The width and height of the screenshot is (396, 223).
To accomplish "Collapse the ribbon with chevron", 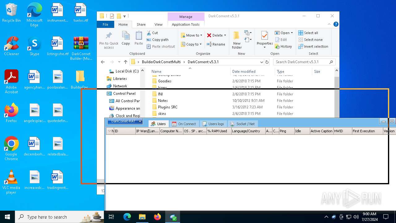I will tap(329, 24).
